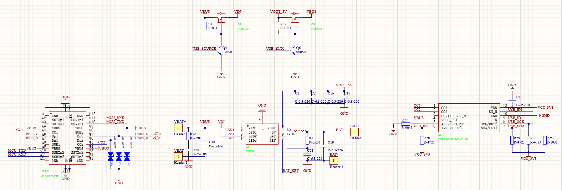This screenshot has height=190, width=562.
Task: Select capacitor C1 symbol
Action: (x=295, y=97)
